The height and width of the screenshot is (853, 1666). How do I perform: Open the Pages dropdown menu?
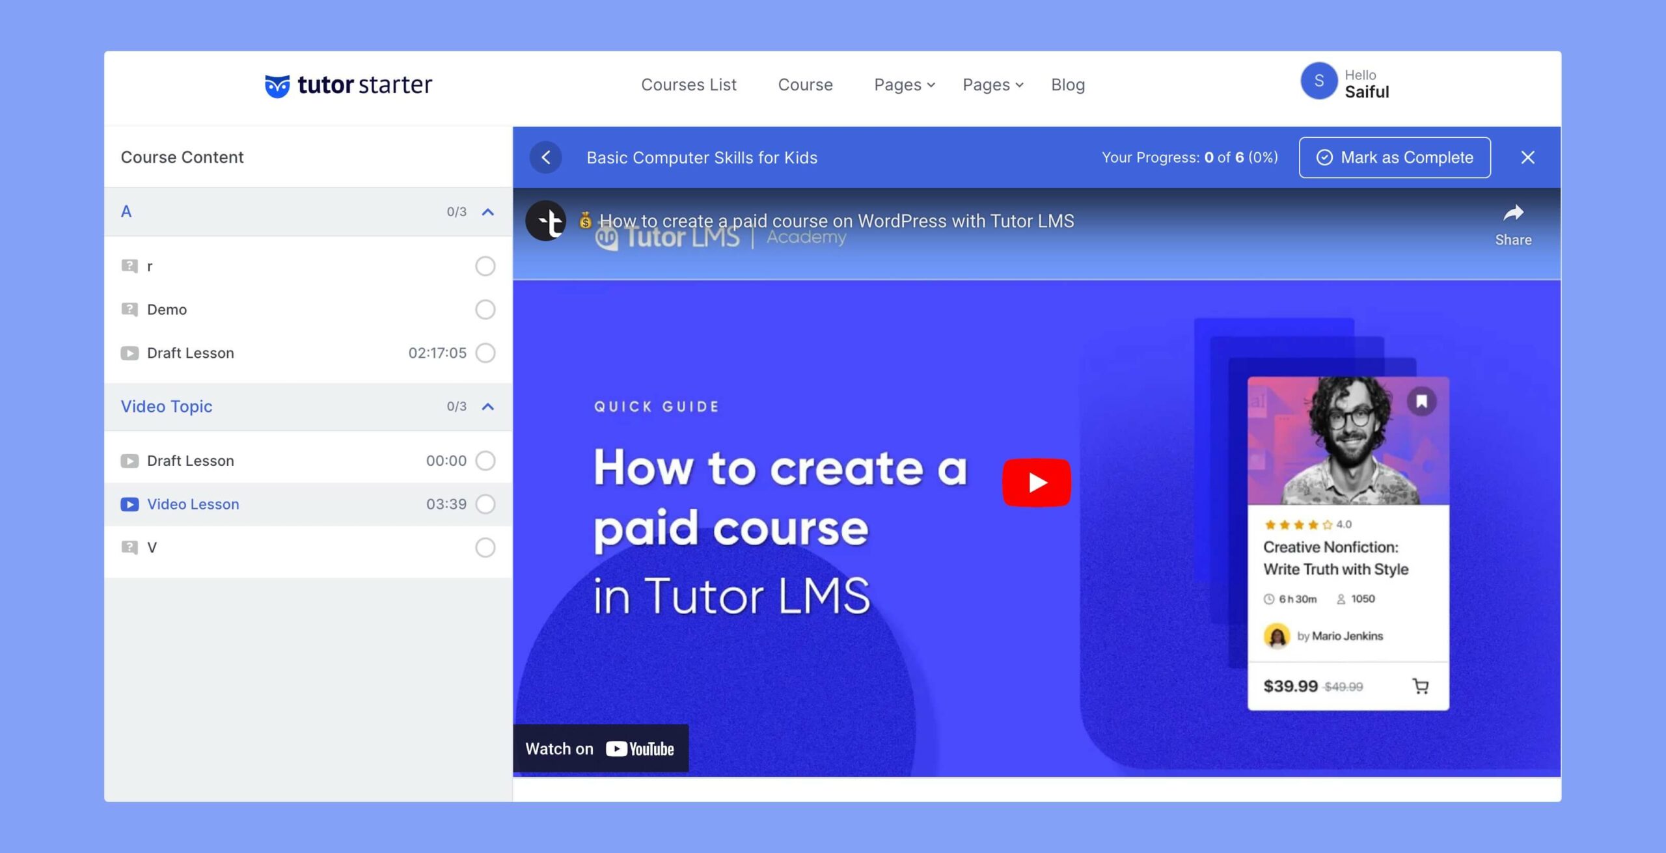pos(905,85)
